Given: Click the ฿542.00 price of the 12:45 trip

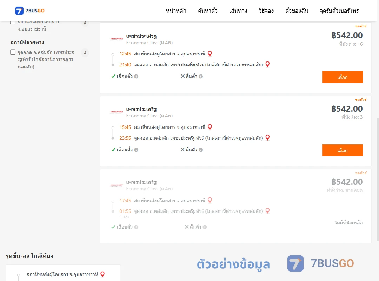Looking at the screenshot, I should (347, 35).
